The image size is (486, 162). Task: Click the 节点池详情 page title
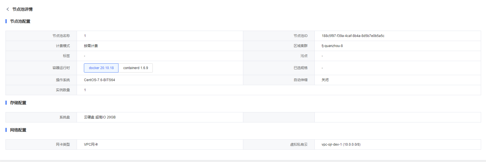click(x=22, y=9)
